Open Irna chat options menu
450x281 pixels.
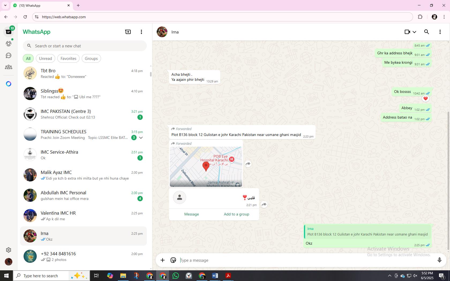click(440, 32)
